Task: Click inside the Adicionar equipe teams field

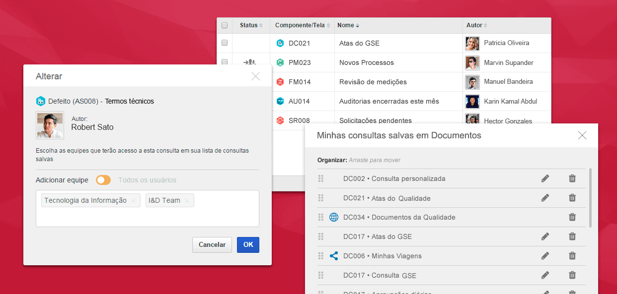Action: point(148,209)
